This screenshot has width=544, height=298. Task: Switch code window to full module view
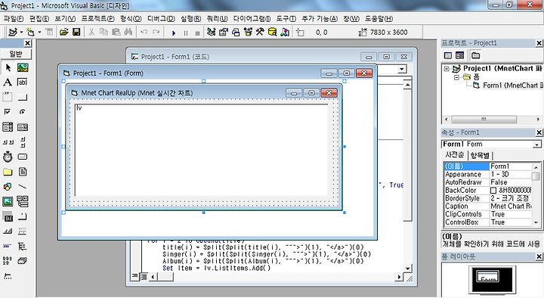point(144,277)
